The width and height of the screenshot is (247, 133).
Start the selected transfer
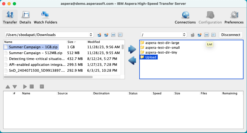25,87
